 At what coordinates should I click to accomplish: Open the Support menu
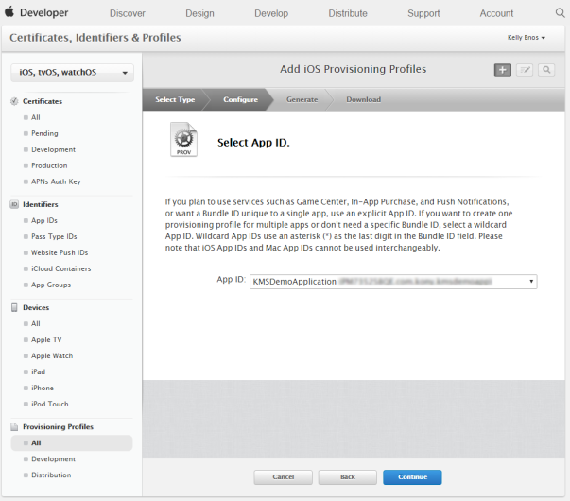(x=423, y=13)
